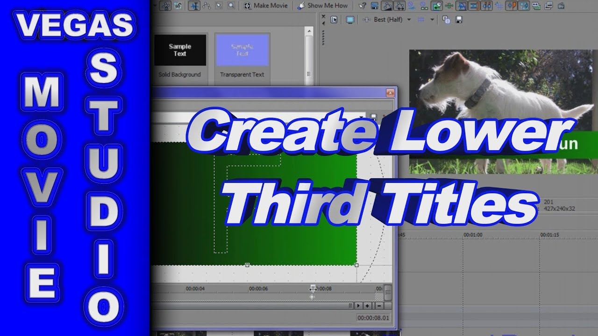Viewport: 598px width, 336px height.
Task: Click the 00:00:04 label on keyframe ruler
Action: coord(195,288)
